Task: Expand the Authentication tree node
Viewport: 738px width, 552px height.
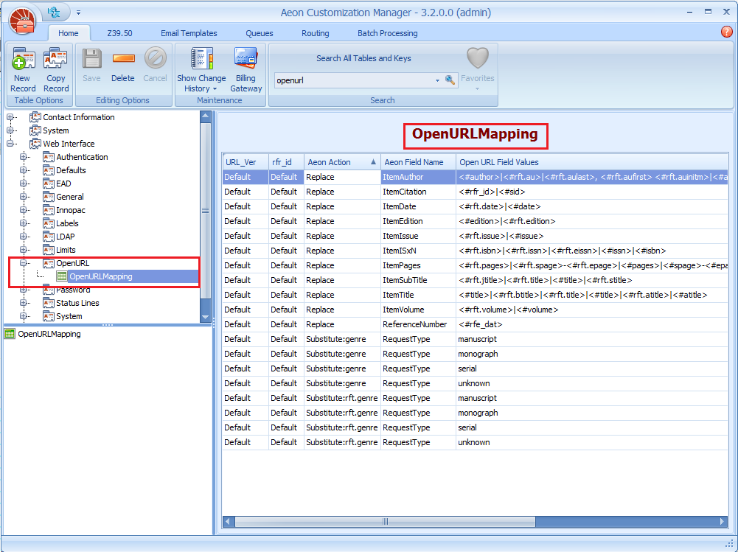Action: point(24,157)
